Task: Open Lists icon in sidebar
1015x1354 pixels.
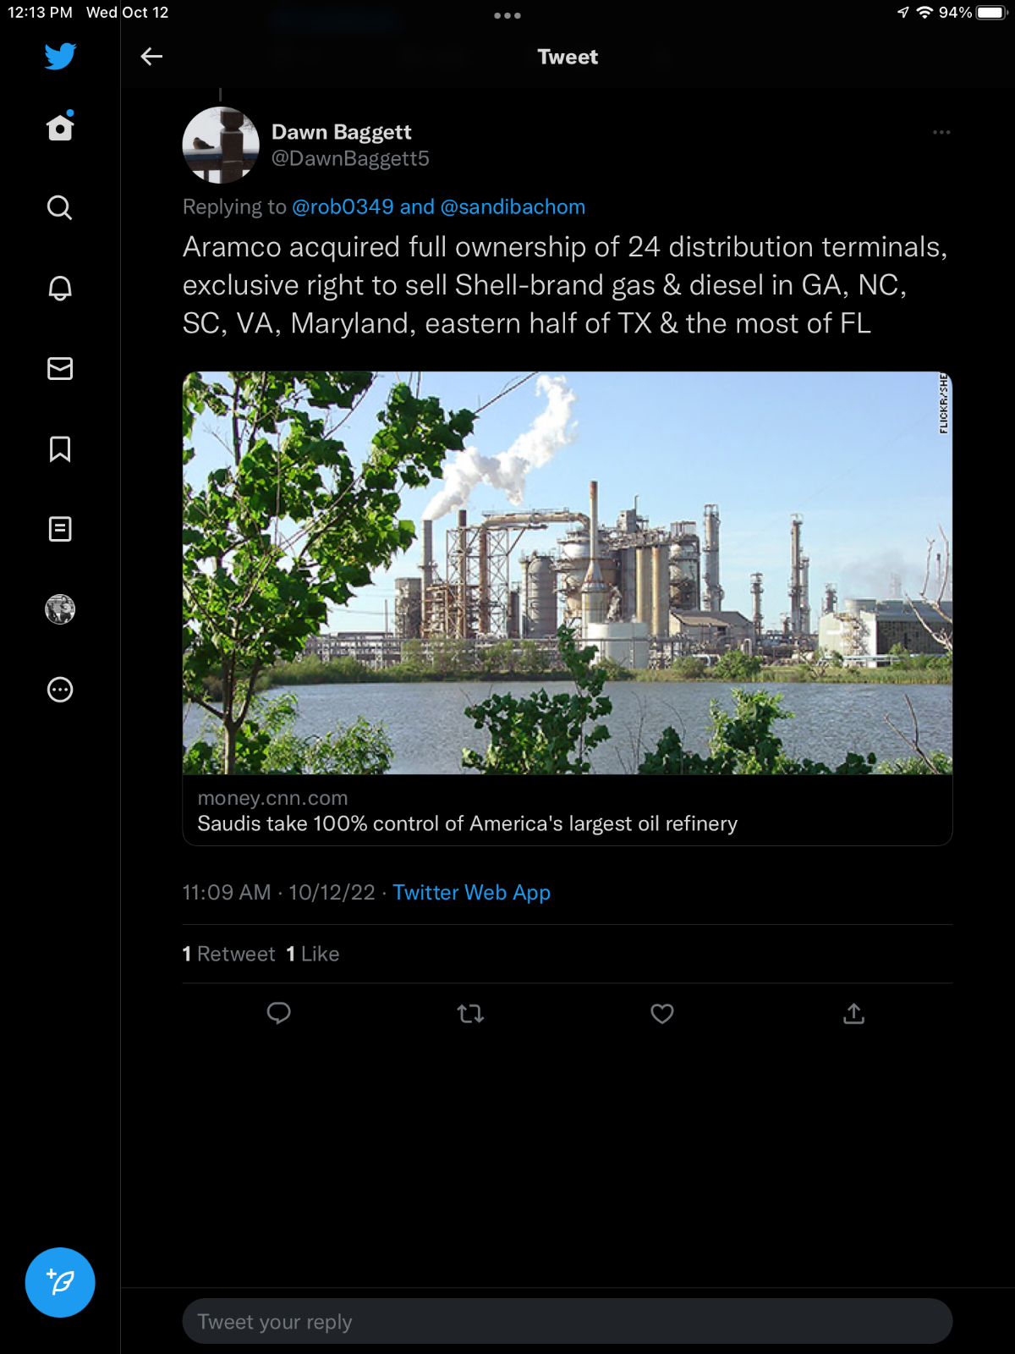Action: click(60, 529)
